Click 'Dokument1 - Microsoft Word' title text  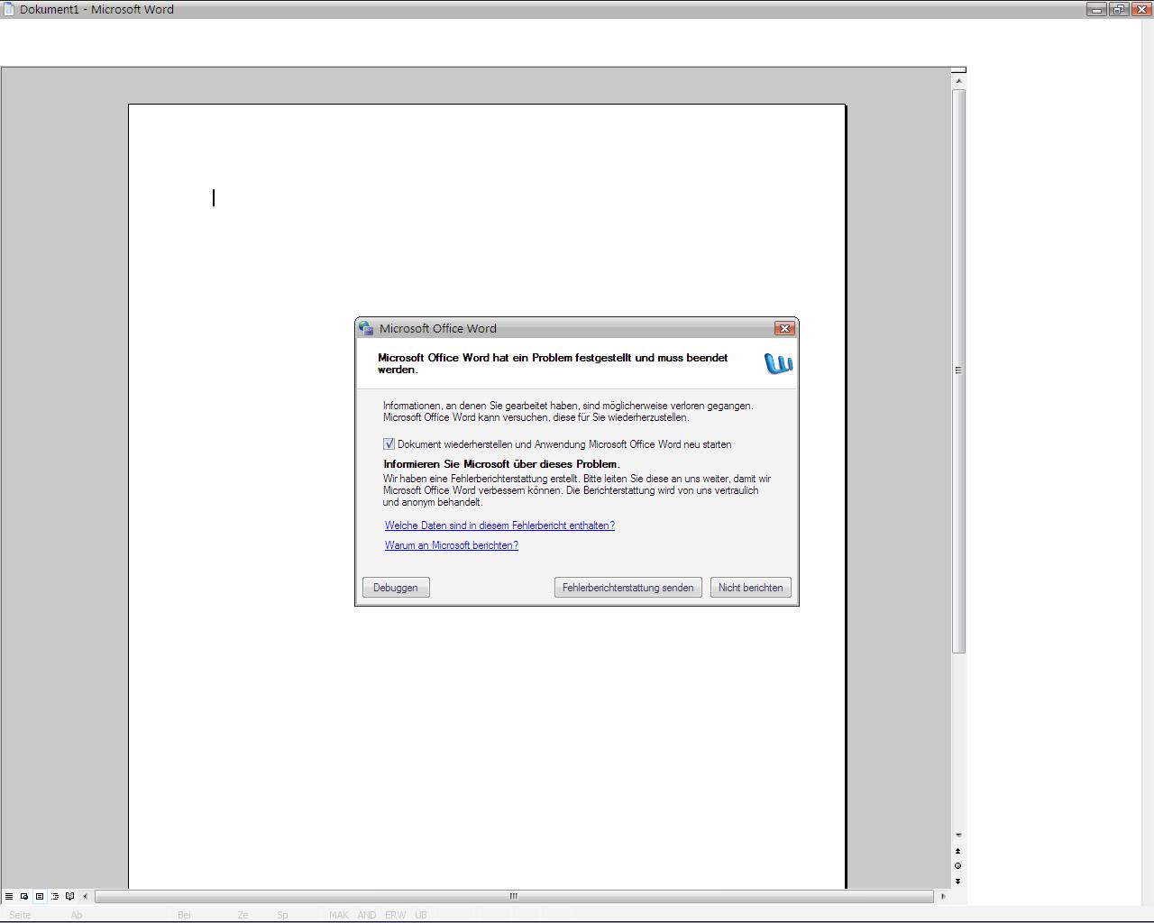tap(96, 9)
